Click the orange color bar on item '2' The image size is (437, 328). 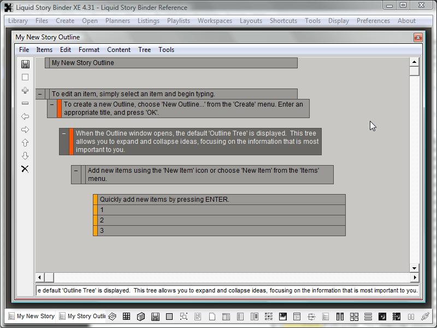(x=96, y=220)
